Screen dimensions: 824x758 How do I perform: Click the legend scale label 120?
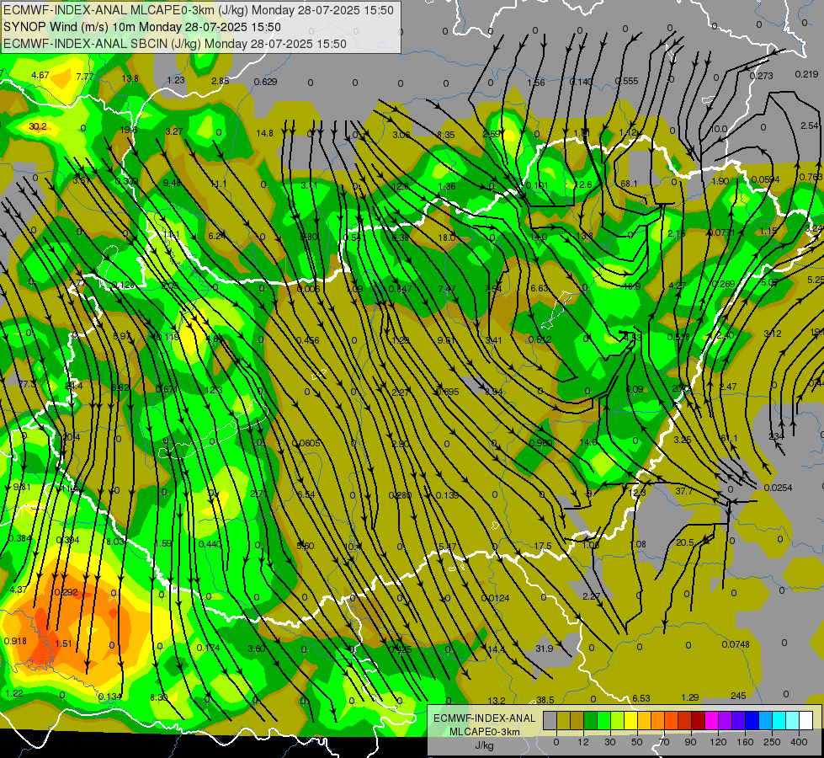(718, 742)
